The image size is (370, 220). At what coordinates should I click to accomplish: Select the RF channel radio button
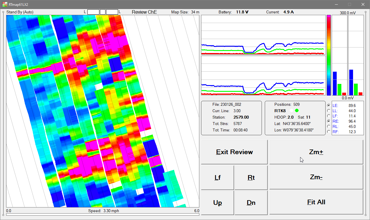coord(329,132)
